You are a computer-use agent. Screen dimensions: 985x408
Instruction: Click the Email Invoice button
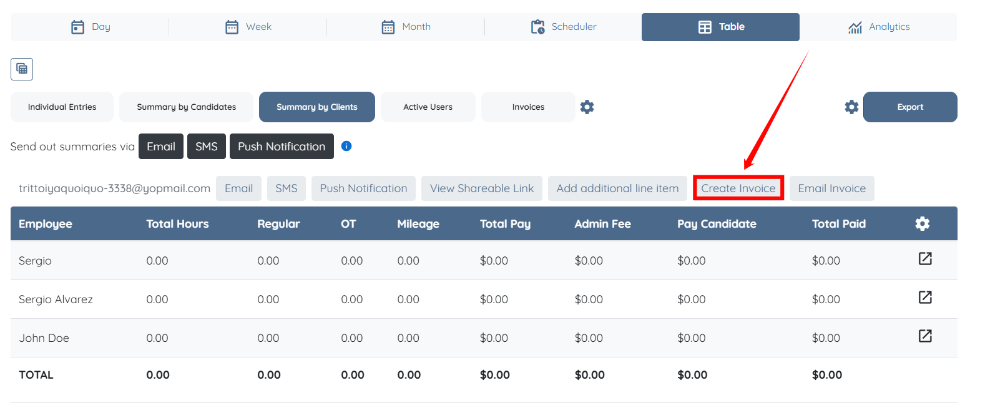click(x=831, y=188)
